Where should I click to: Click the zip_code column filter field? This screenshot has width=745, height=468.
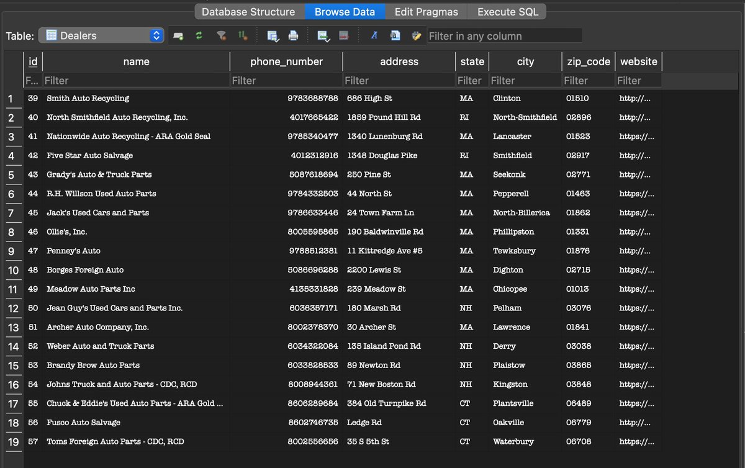click(x=588, y=80)
